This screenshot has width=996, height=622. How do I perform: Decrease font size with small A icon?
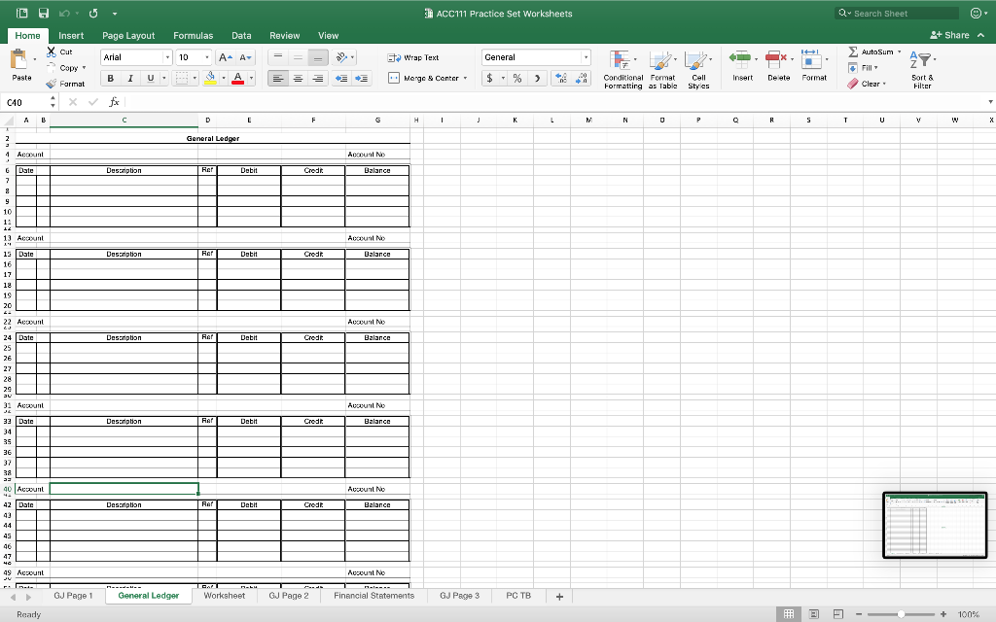pos(246,57)
